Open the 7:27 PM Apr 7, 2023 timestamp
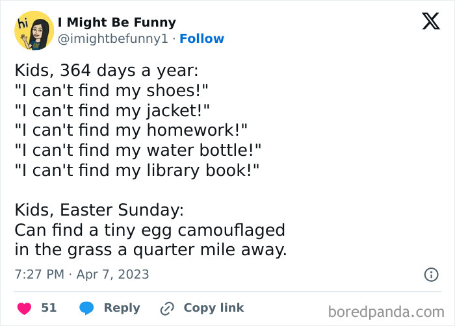Viewport: 455px width, 326px height. click(x=82, y=275)
